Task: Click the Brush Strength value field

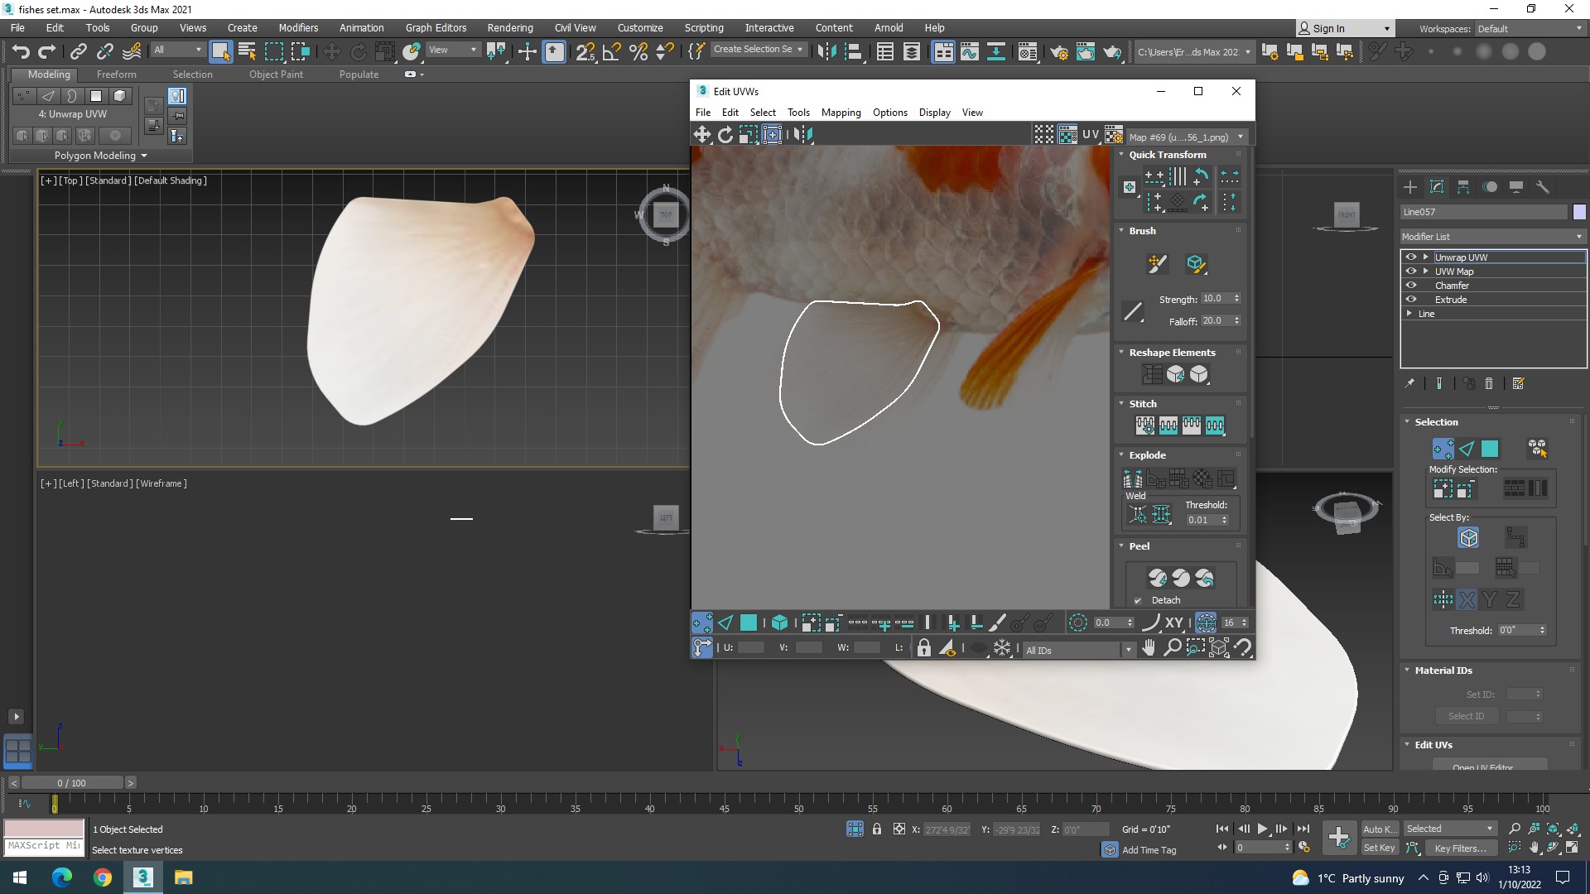Action: coord(1216,299)
